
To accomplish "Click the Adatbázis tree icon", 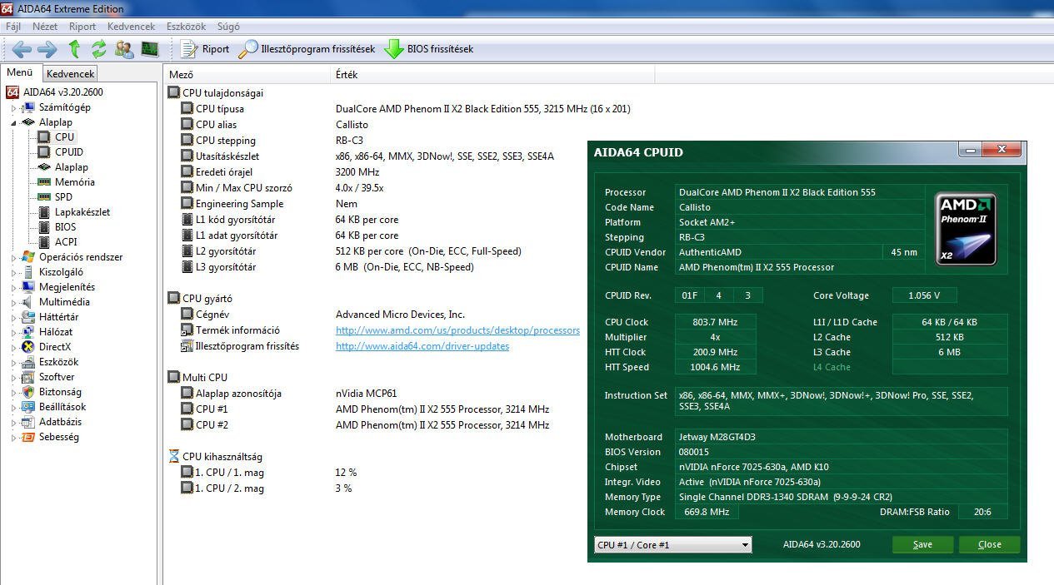I will coord(28,422).
